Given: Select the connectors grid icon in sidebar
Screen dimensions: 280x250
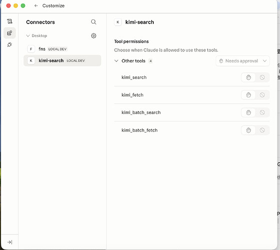Looking at the screenshot, I should (10, 33).
